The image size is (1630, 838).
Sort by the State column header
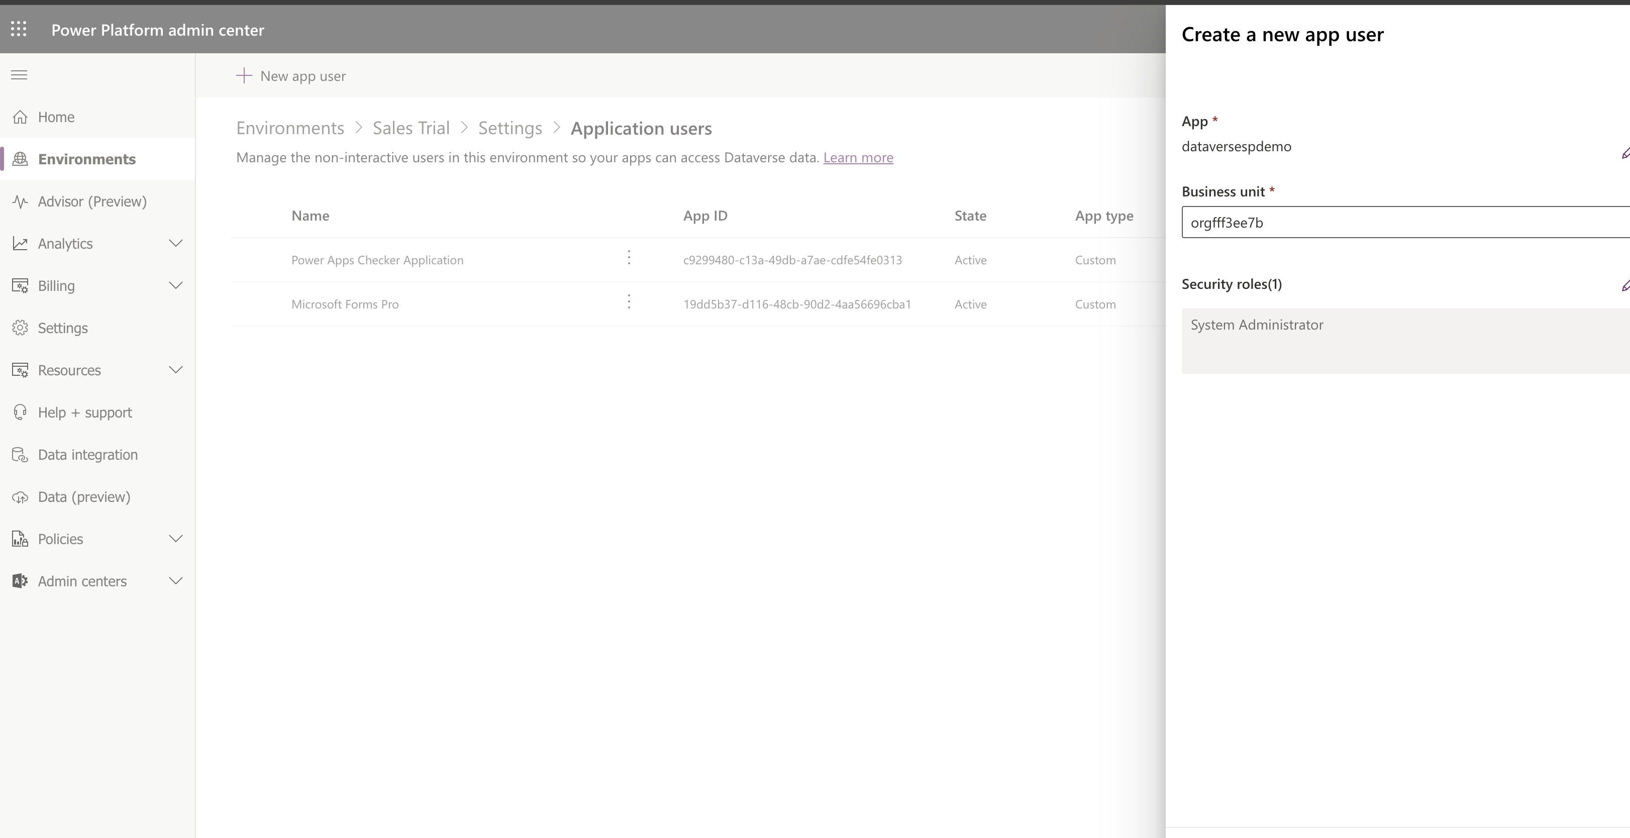(970, 216)
